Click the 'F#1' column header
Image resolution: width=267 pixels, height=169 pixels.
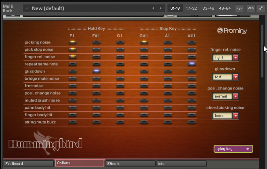click(x=96, y=36)
